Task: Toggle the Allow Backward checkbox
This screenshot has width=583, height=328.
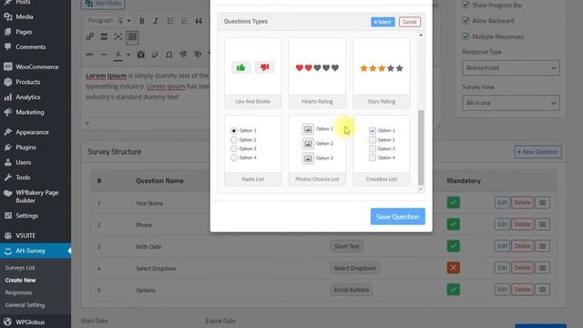Action: (465, 20)
